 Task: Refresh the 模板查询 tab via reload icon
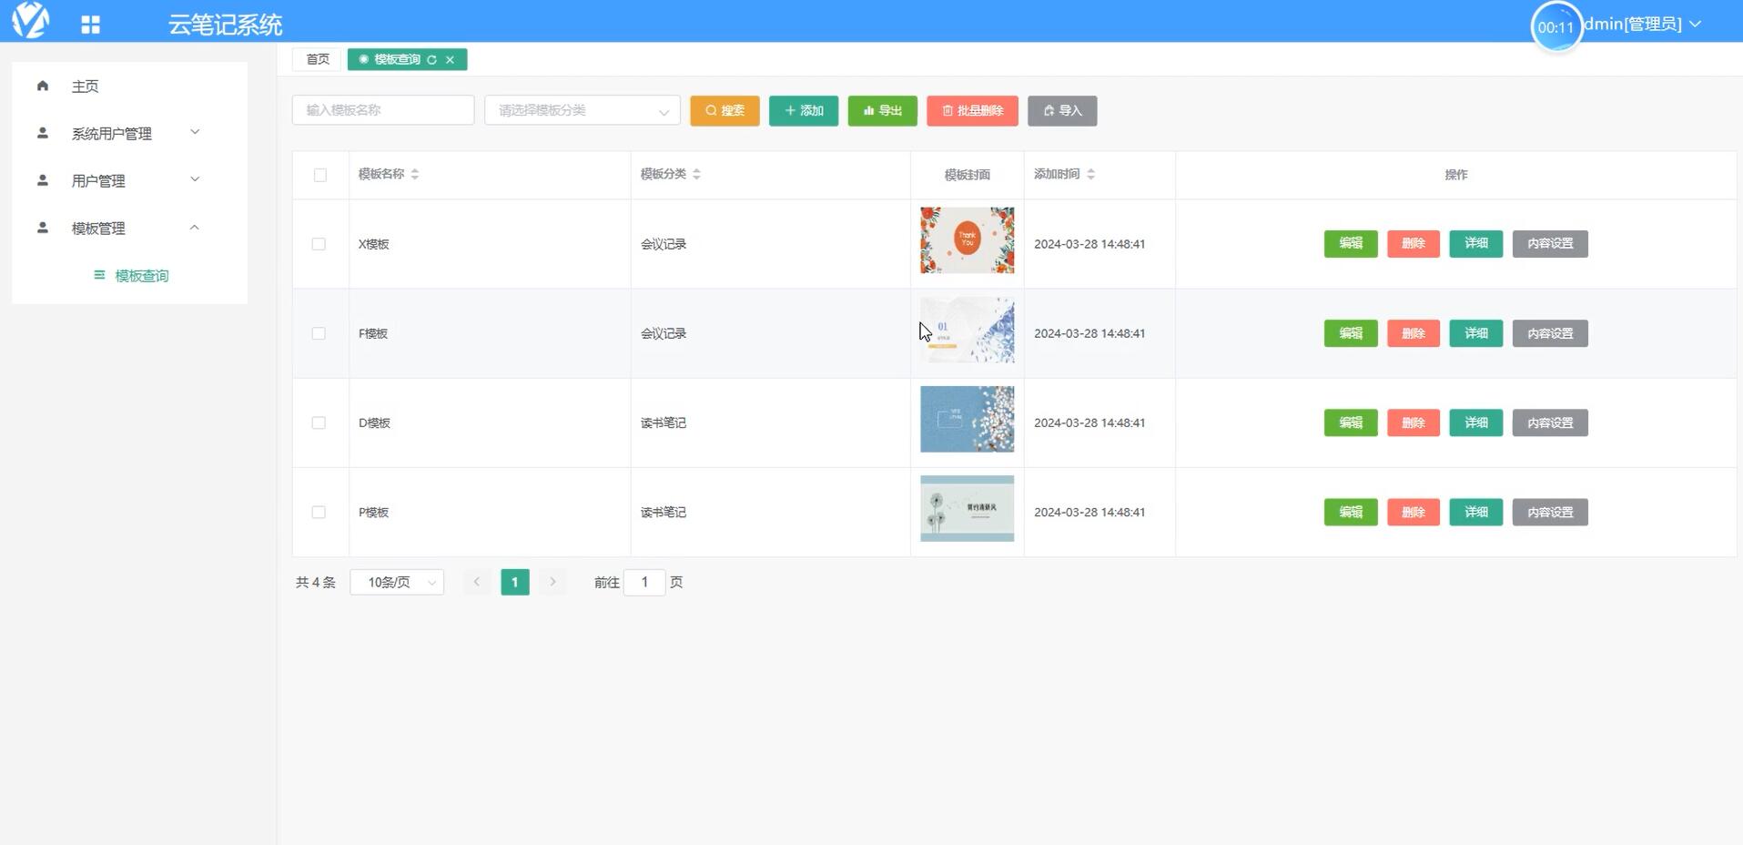click(432, 60)
